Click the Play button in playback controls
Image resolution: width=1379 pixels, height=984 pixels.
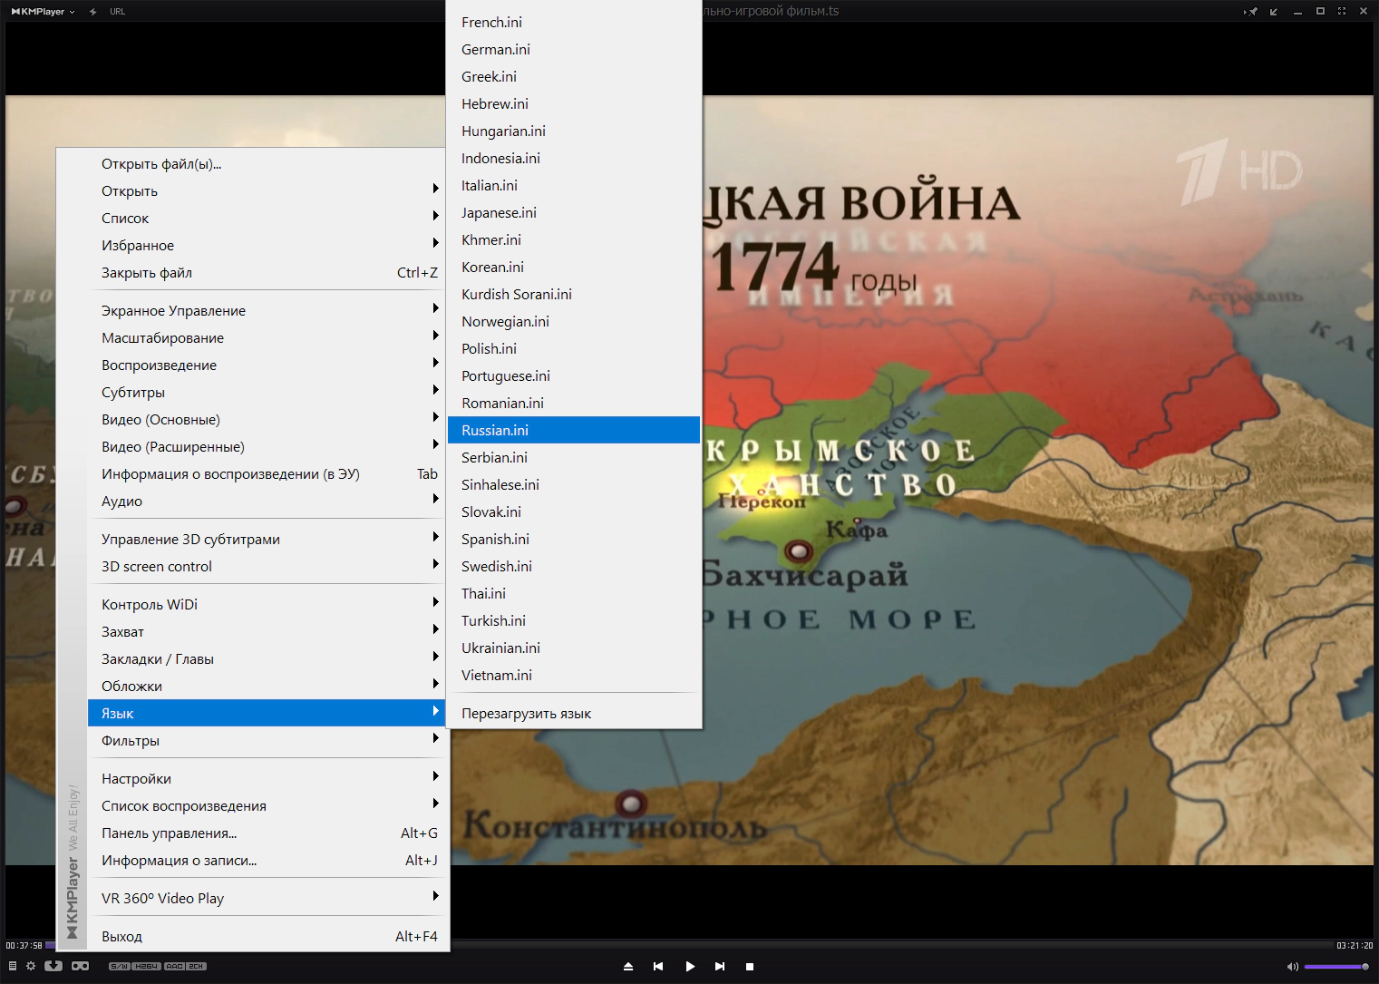coord(690,967)
